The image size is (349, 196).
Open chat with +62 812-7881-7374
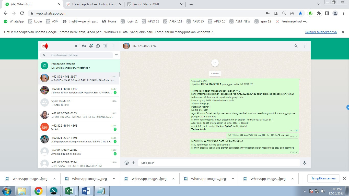(x=79, y=163)
